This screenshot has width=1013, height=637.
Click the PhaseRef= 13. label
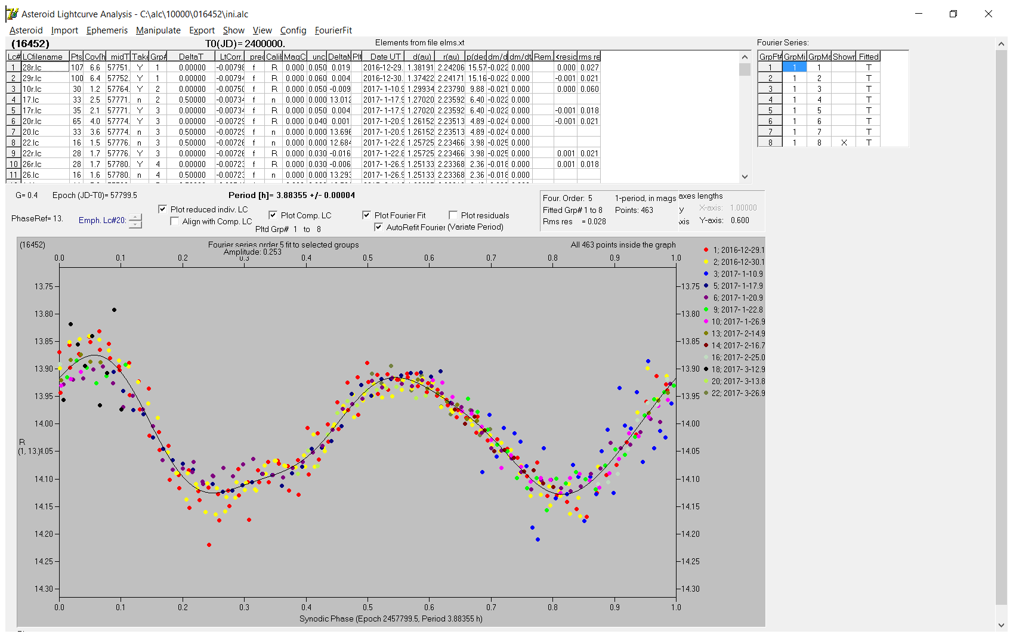[x=37, y=218]
